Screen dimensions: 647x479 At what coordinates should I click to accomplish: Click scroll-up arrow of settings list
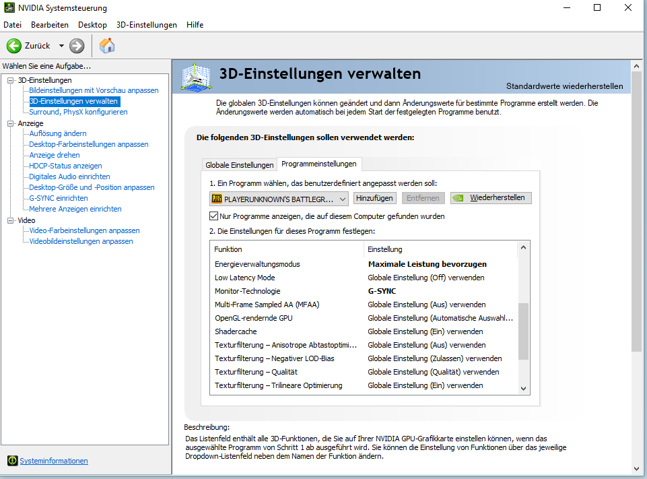[523, 247]
